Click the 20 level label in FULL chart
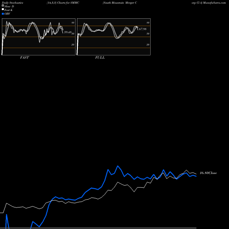 (148, 44)
